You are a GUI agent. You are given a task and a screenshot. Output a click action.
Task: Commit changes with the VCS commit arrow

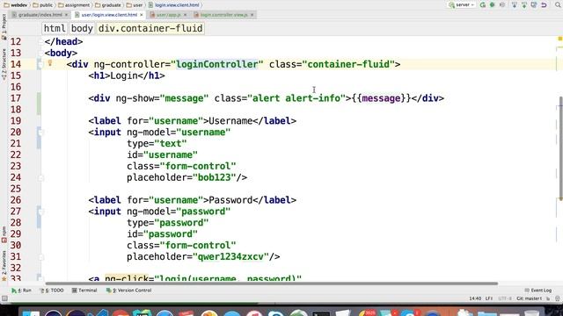coord(524,5)
